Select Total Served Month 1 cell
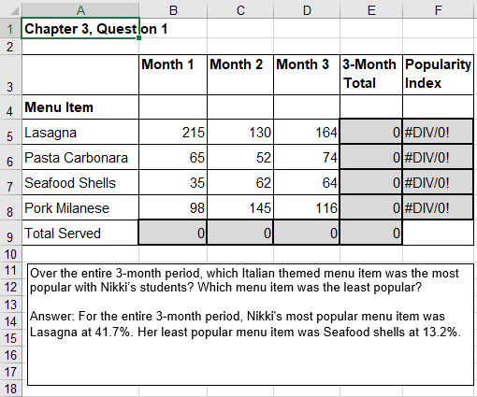 173,233
